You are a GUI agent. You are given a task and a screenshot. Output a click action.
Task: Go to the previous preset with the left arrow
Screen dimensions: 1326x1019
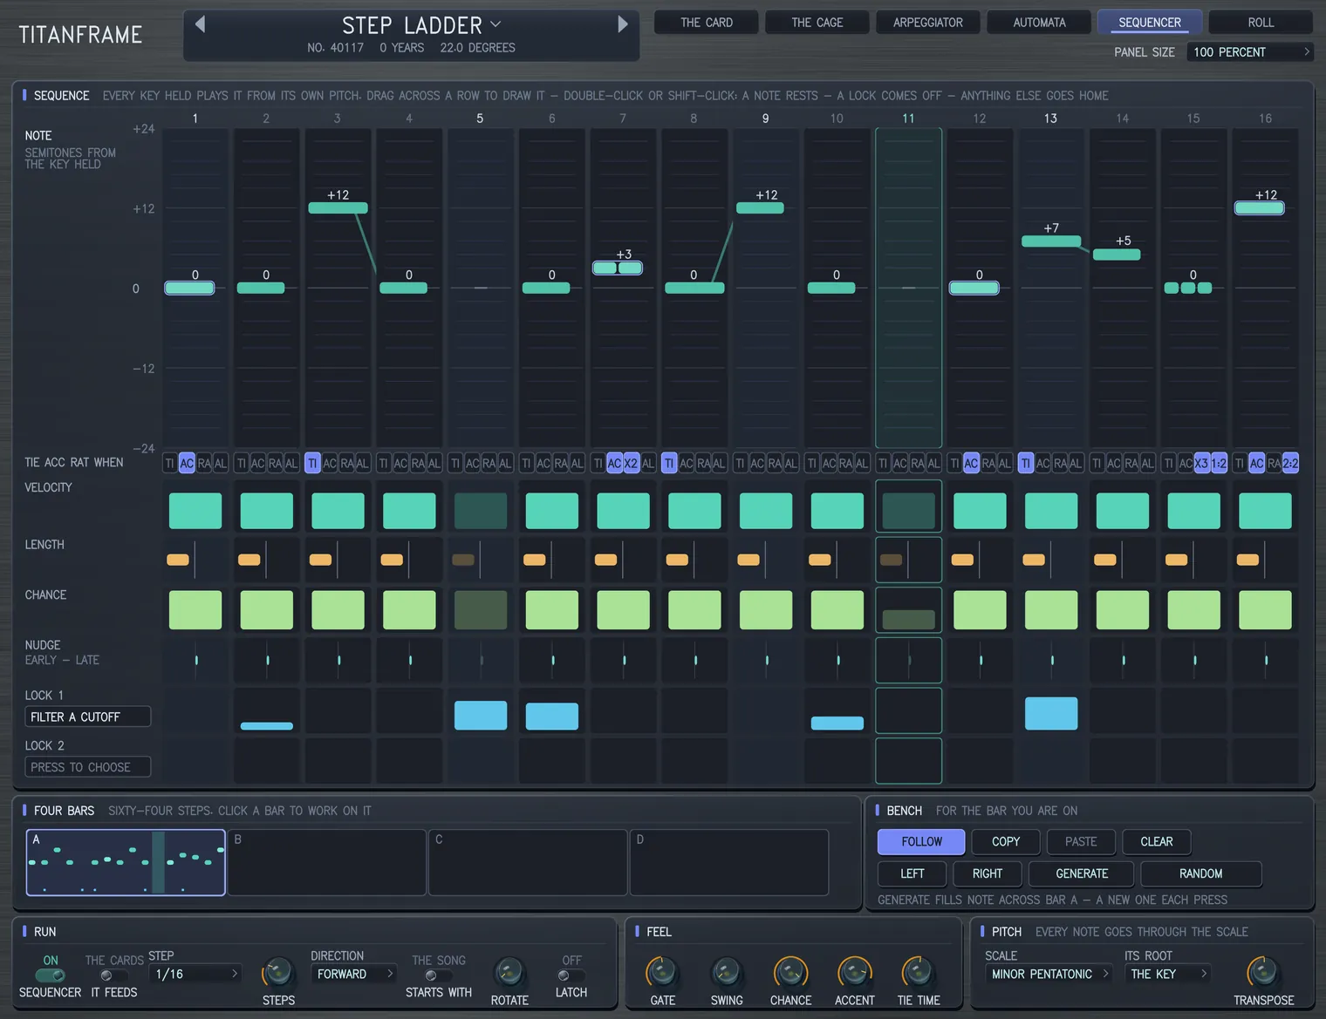click(x=200, y=24)
